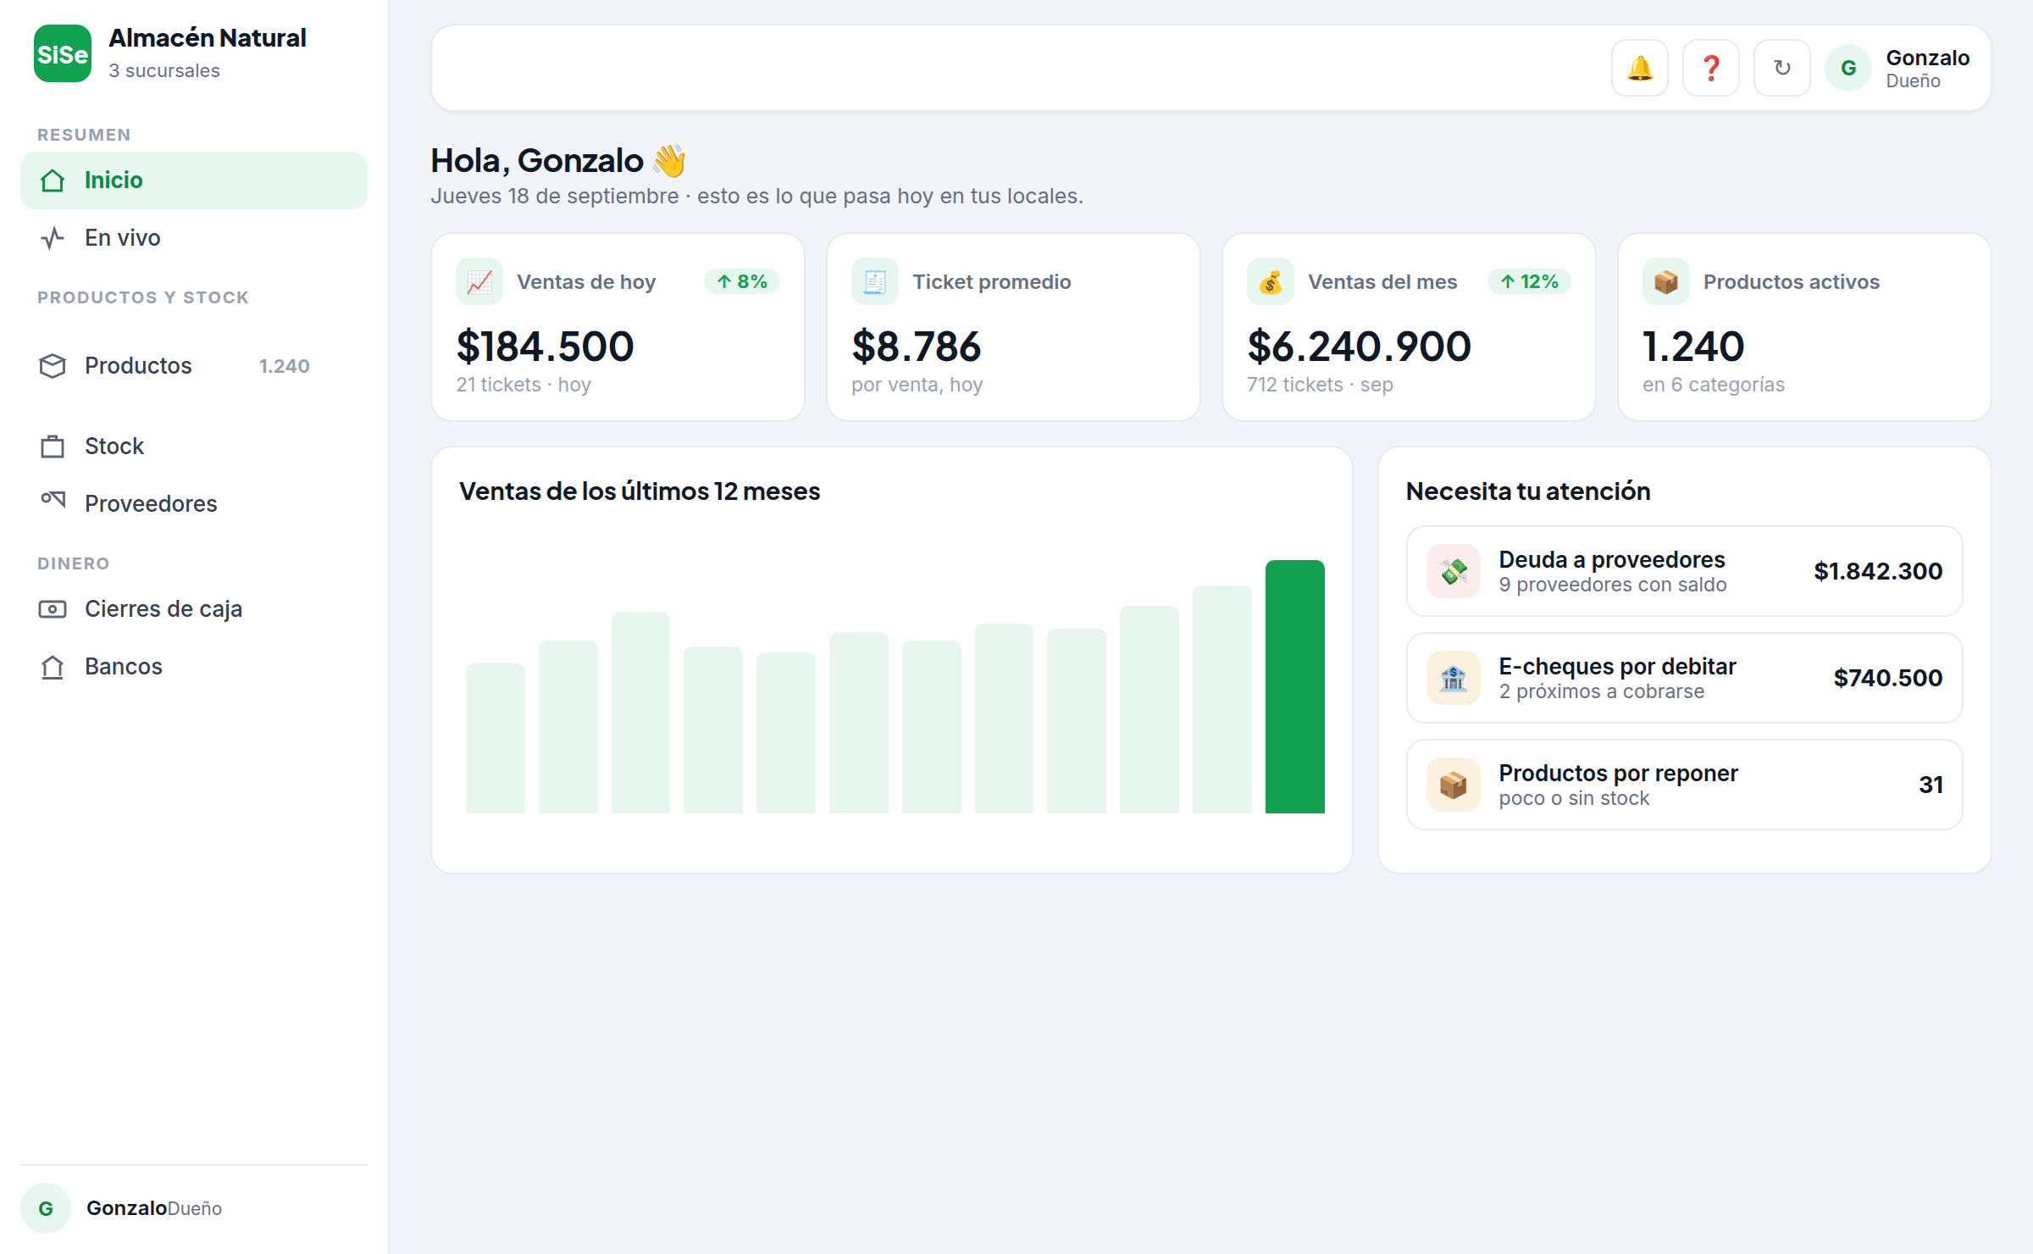Click the 712 tickets · sep text
This screenshot has width=2033, height=1254.
click(1320, 385)
